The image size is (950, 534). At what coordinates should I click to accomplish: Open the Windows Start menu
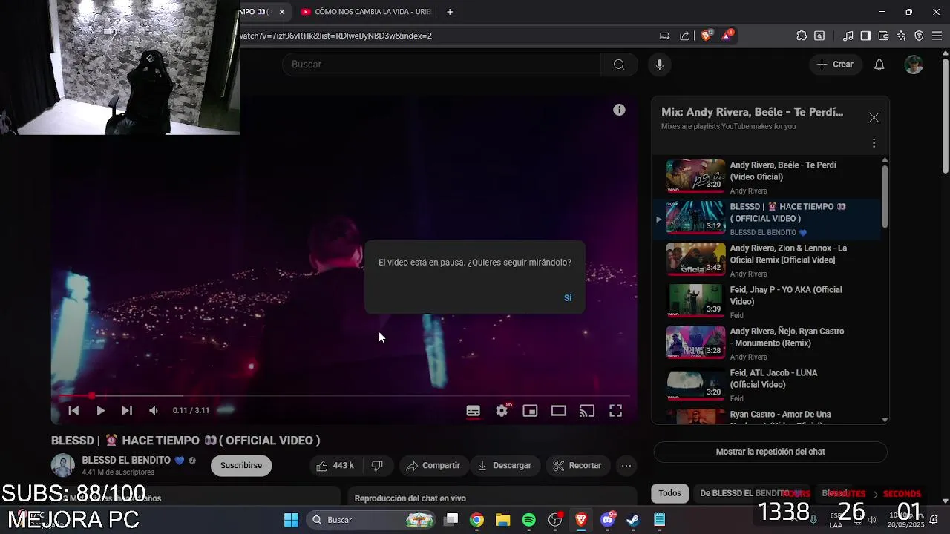point(291,520)
